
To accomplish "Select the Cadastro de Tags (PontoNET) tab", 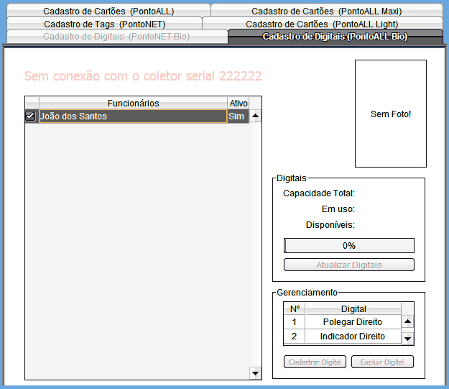I will pyautogui.click(x=104, y=24).
